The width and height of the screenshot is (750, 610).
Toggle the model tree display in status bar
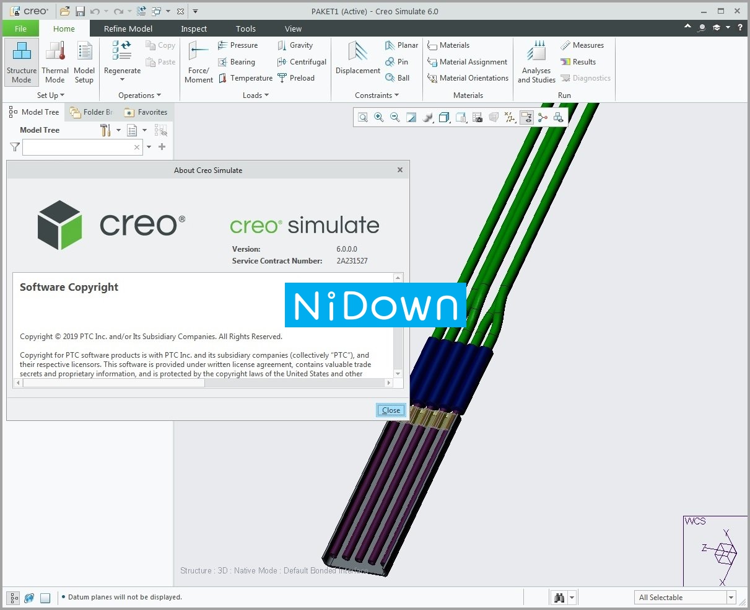(x=14, y=598)
